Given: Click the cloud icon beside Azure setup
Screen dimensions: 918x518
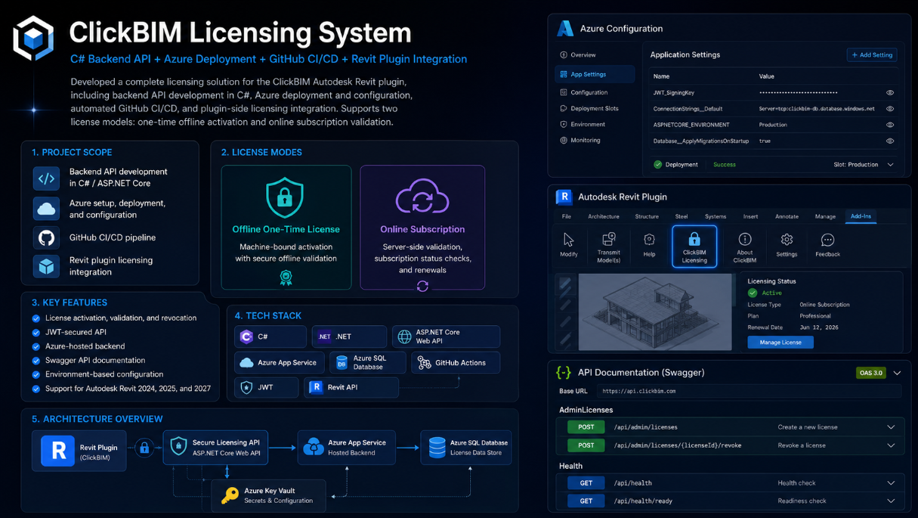Looking at the screenshot, I should pyautogui.click(x=46, y=208).
